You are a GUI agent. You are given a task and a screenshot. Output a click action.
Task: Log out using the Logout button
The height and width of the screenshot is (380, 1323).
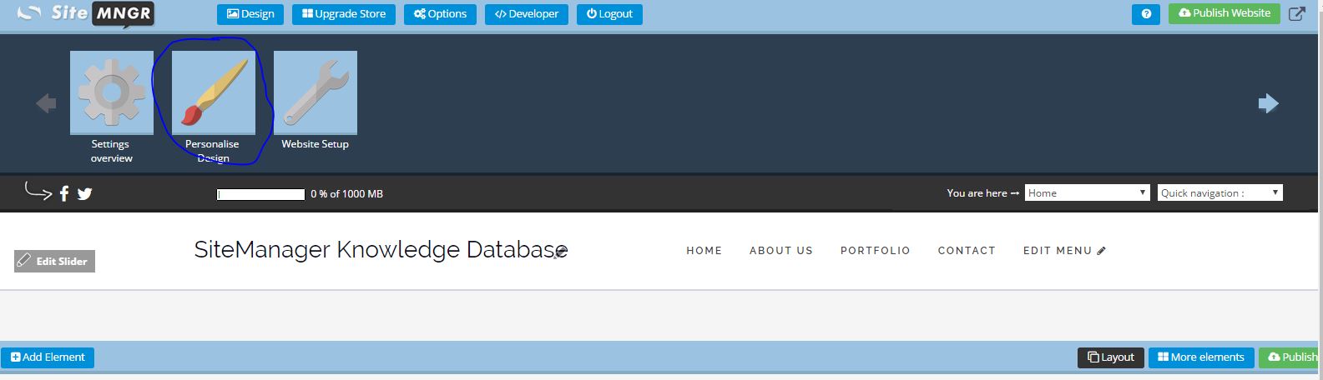click(609, 14)
